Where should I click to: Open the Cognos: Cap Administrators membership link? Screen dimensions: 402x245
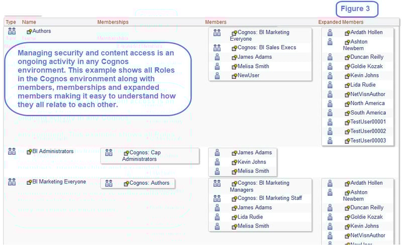(x=142, y=156)
